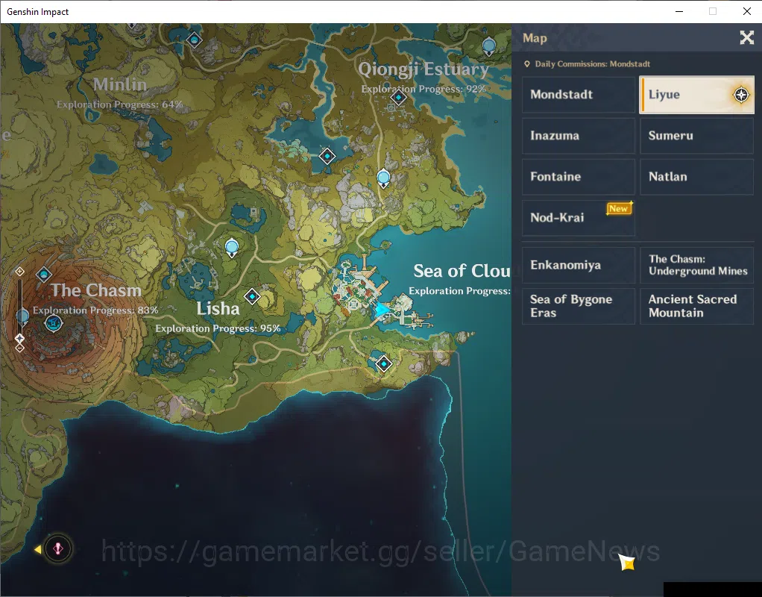
Task: Click the zoom slider's diamond handle
Action: (19, 337)
